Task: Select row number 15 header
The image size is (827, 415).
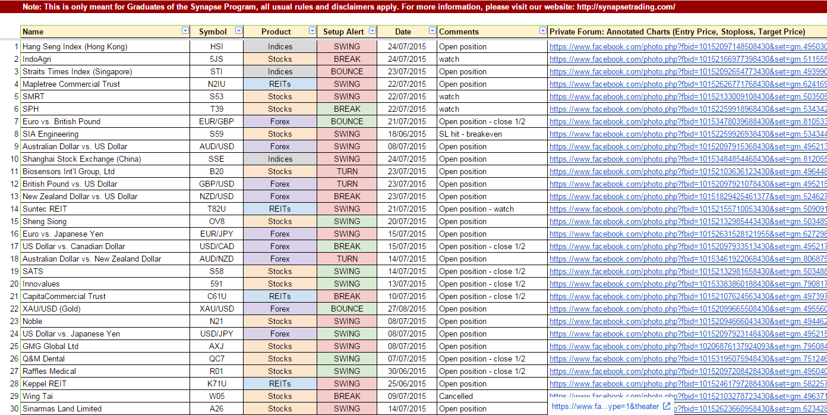Action: 10,221
